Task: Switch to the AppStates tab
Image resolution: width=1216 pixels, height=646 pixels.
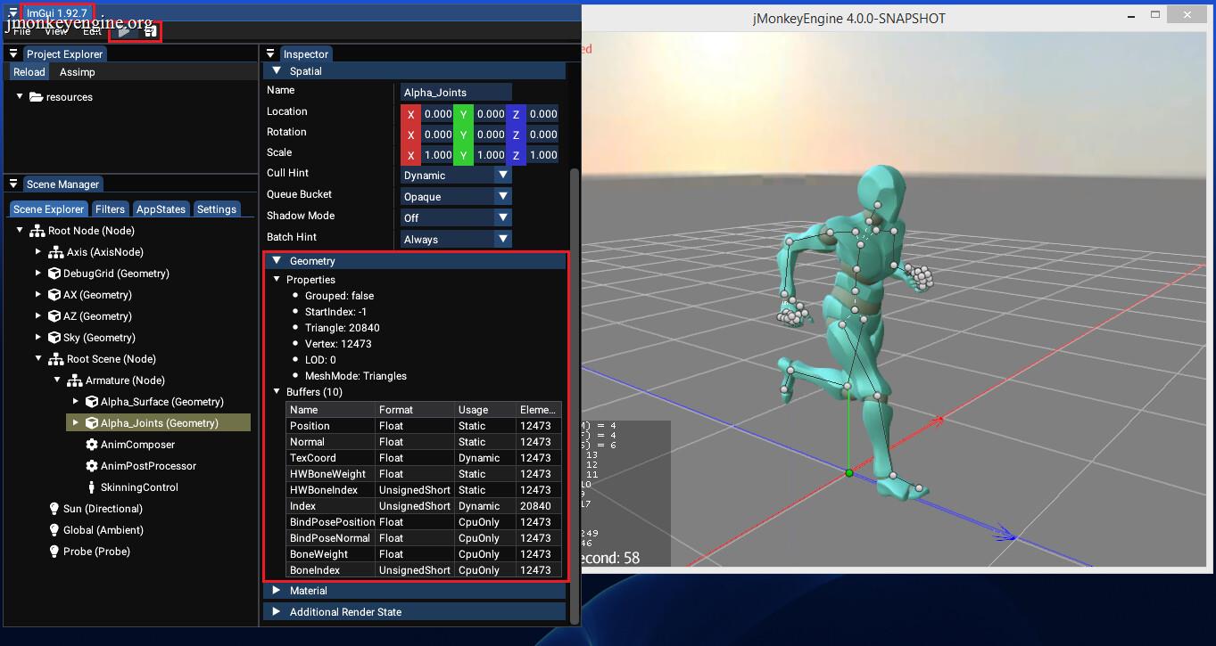Action: pyautogui.click(x=161, y=209)
